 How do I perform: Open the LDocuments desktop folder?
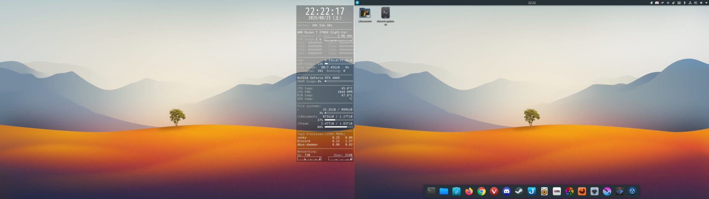pyautogui.click(x=365, y=13)
